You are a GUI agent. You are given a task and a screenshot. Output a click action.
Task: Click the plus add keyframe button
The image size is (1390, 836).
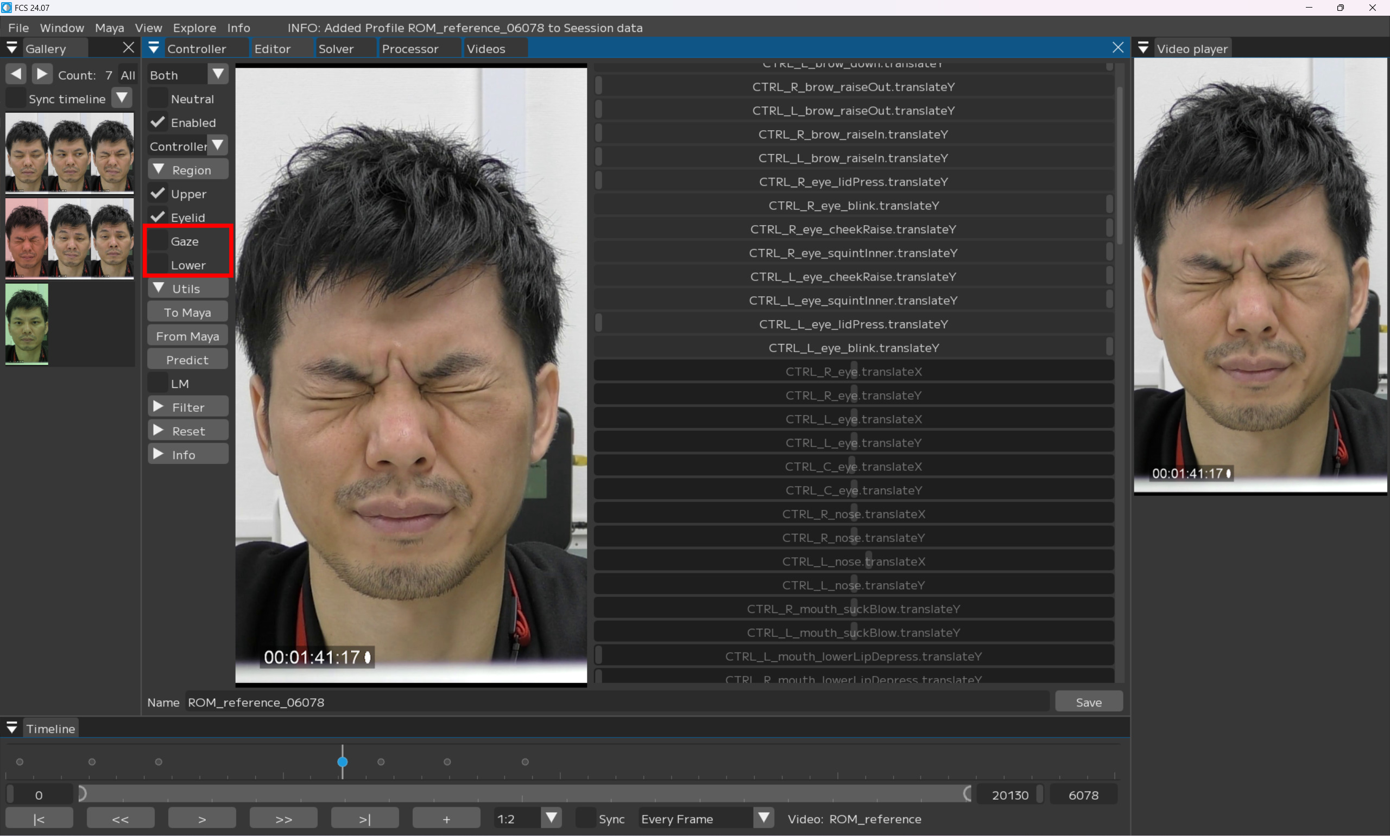pos(446,819)
